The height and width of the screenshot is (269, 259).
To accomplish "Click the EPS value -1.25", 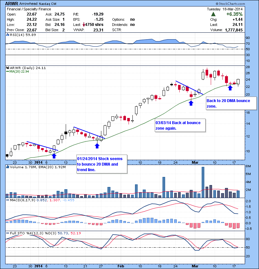I will [x=99, y=19].
